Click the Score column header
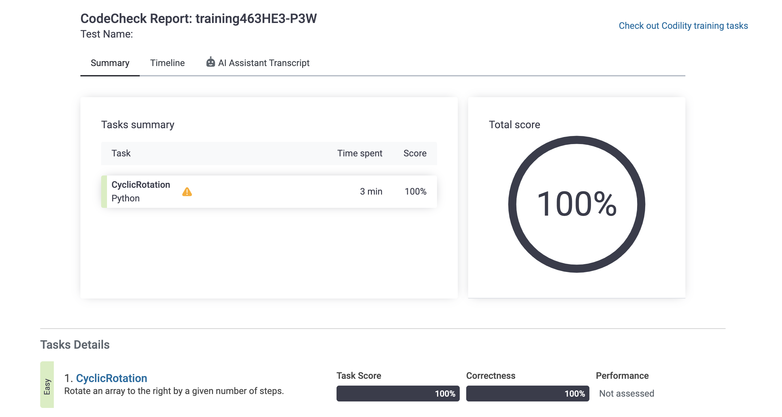The image size is (782, 417). (x=415, y=153)
